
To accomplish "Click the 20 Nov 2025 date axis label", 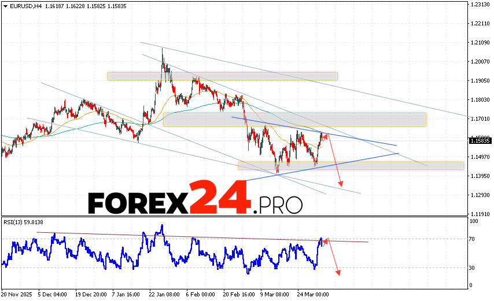I will tap(17, 294).
